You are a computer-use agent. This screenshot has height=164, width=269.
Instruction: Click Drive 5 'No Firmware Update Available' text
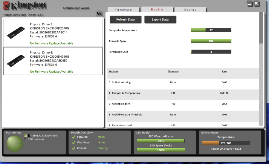pos(51,43)
